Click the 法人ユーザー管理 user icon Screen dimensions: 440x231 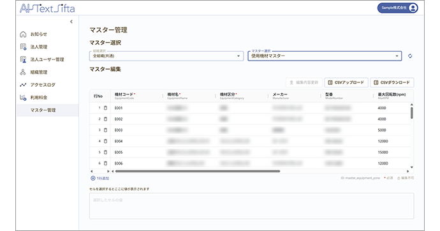(23, 59)
